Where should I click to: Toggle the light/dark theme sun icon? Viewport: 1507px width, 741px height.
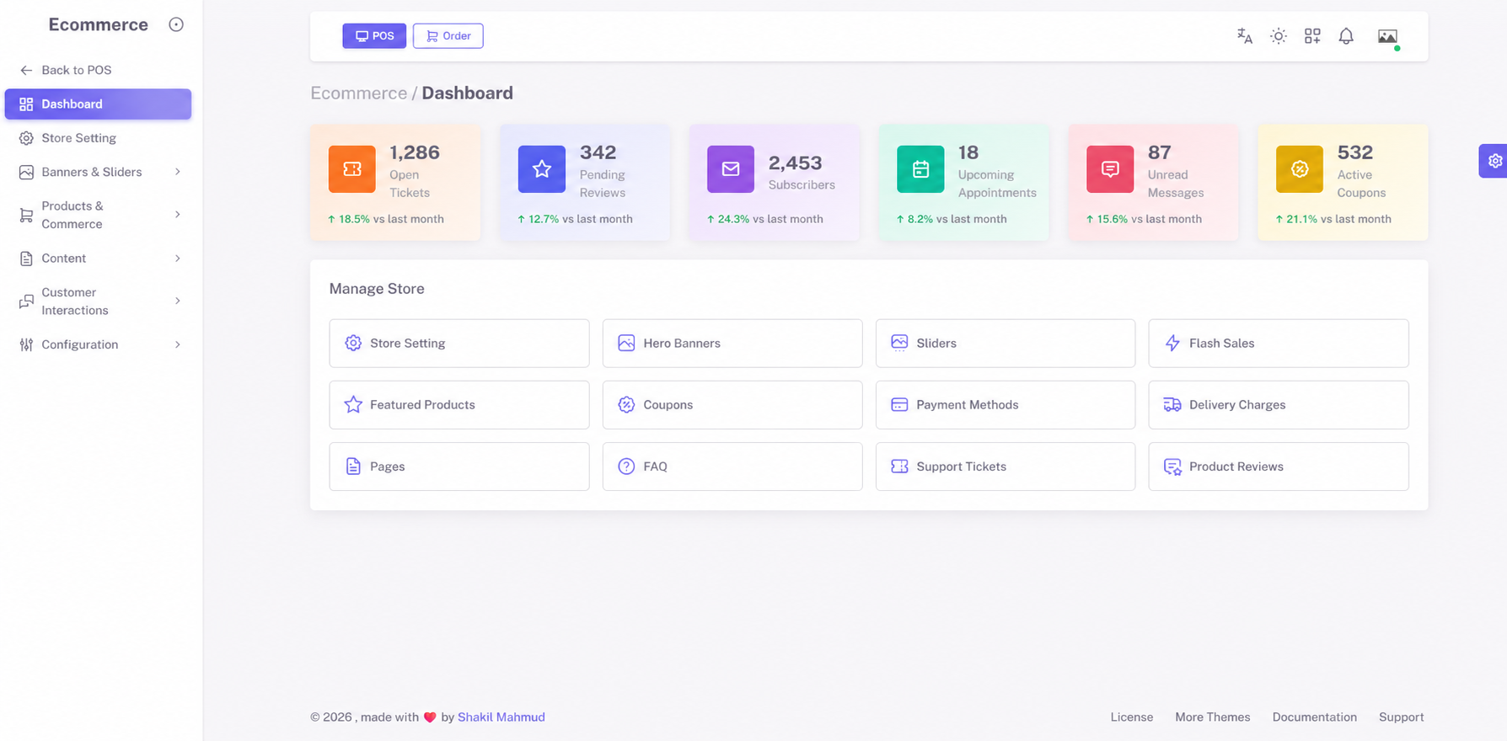(x=1279, y=36)
